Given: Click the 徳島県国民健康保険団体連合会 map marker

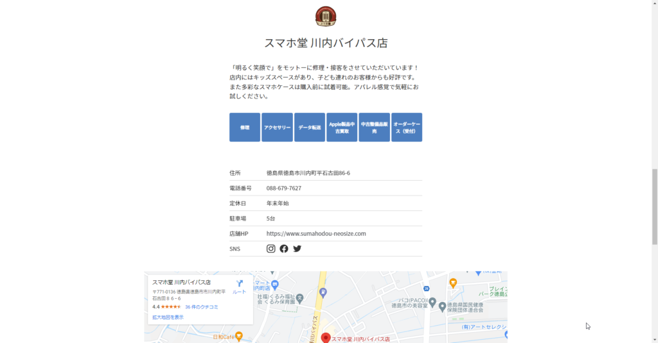Looking at the screenshot, I should point(442,307).
